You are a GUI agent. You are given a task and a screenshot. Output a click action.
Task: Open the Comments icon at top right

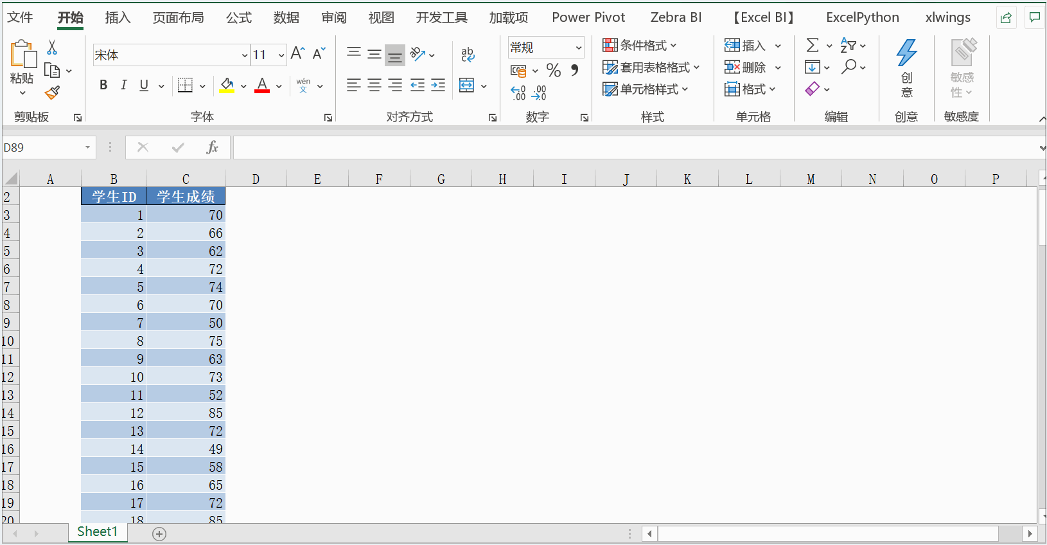pos(1034,17)
